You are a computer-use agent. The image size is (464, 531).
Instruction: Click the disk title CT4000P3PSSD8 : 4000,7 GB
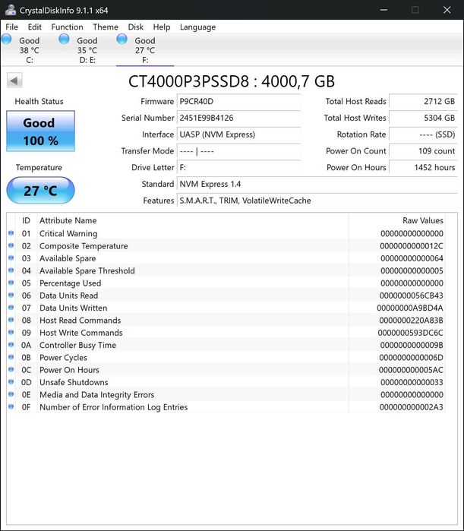tap(232, 81)
